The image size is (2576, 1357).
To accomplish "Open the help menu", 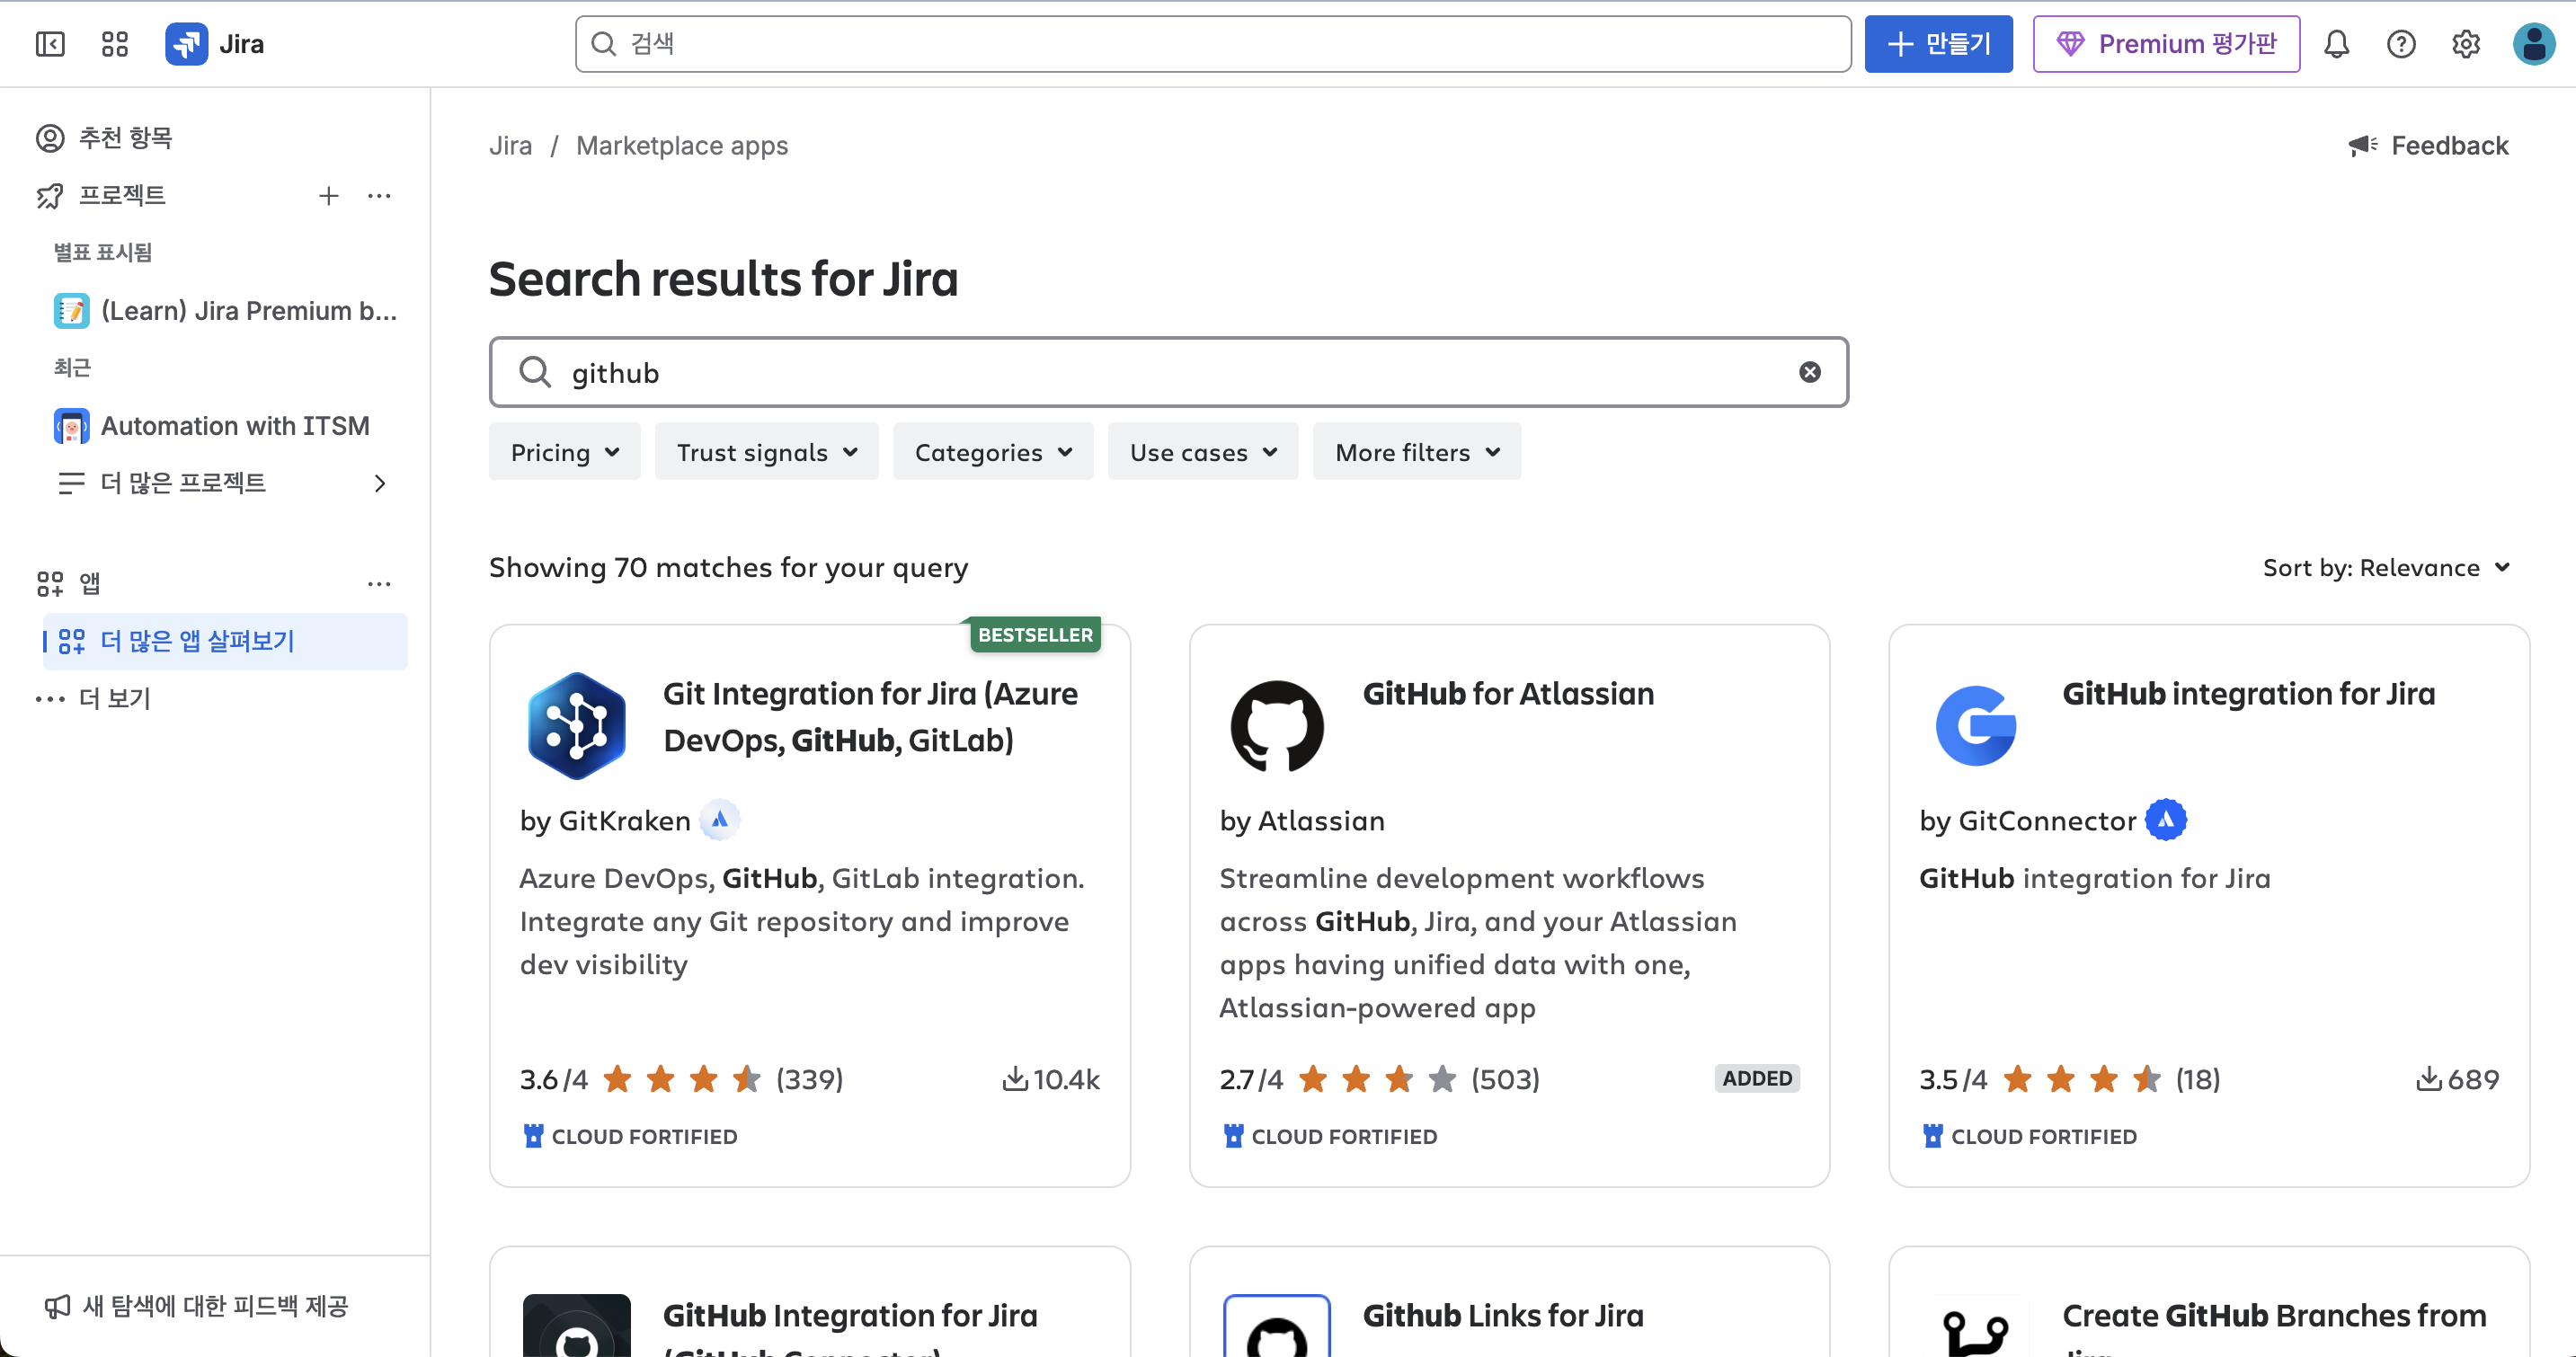I will click(2401, 43).
